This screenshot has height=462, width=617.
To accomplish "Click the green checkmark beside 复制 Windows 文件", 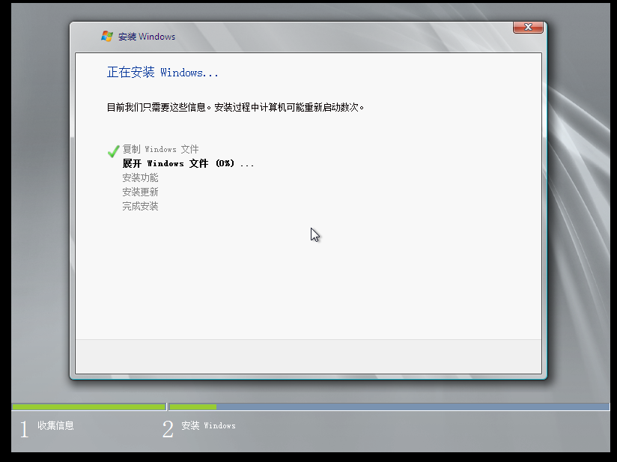I will [x=113, y=151].
